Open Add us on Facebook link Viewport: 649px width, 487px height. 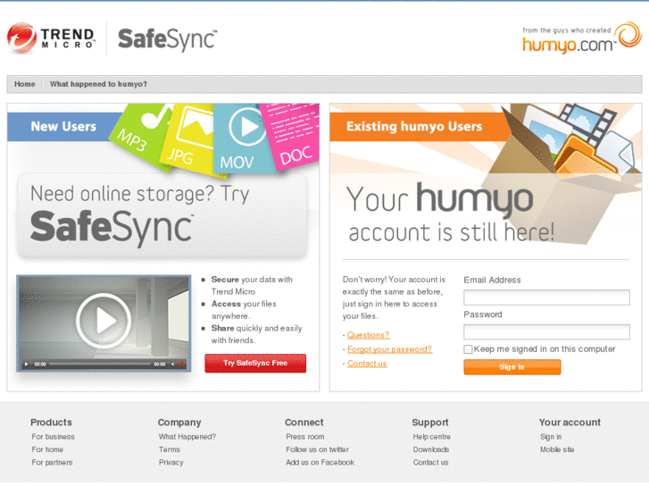(x=320, y=463)
